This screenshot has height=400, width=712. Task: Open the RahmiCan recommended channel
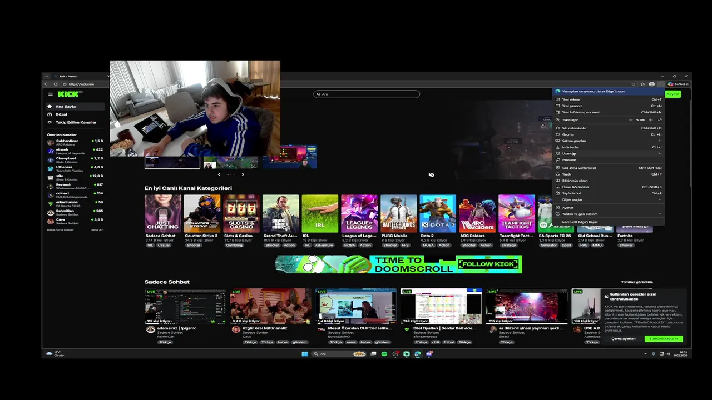[75, 212]
